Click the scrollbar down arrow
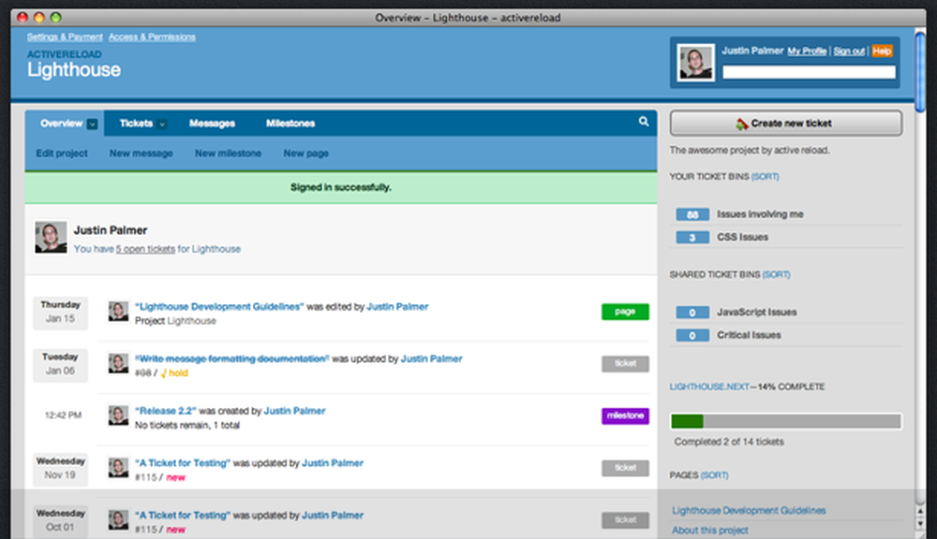Image resolution: width=937 pixels, height=539 pixels. 920,523
